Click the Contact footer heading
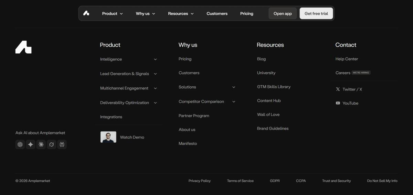The width and height of the screenshot is (413, 195). [x=346, y=45]
